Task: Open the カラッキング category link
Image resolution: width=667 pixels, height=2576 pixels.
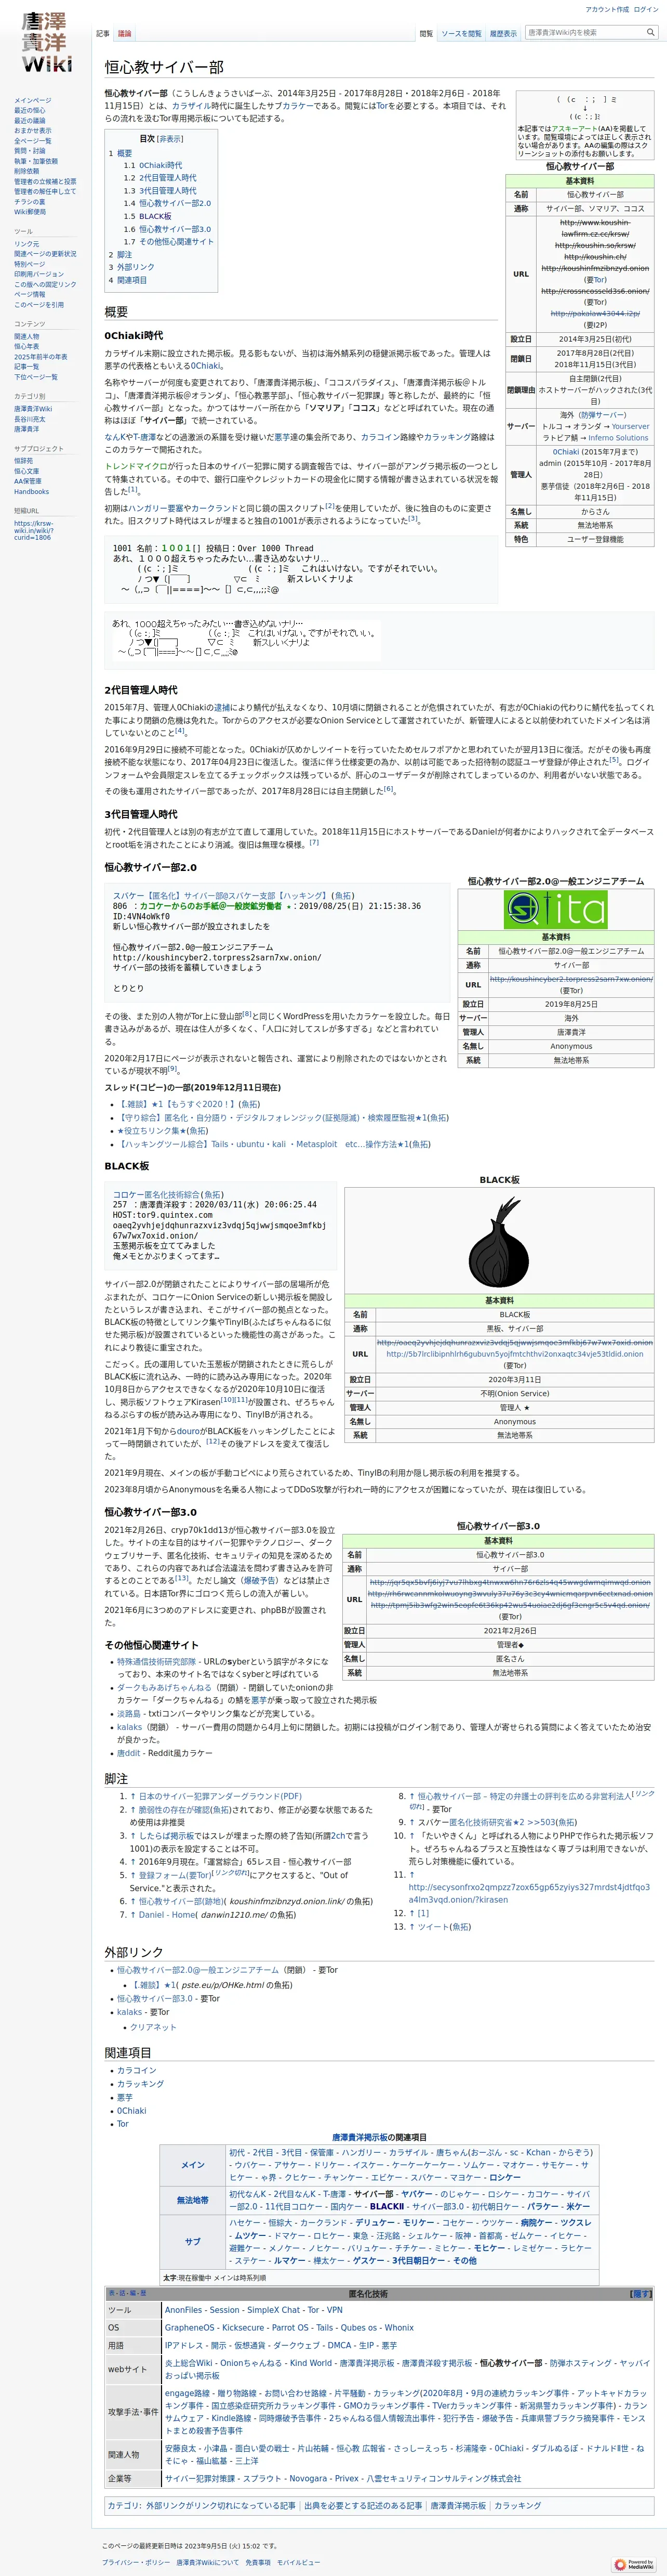Action: [518, 2505]
